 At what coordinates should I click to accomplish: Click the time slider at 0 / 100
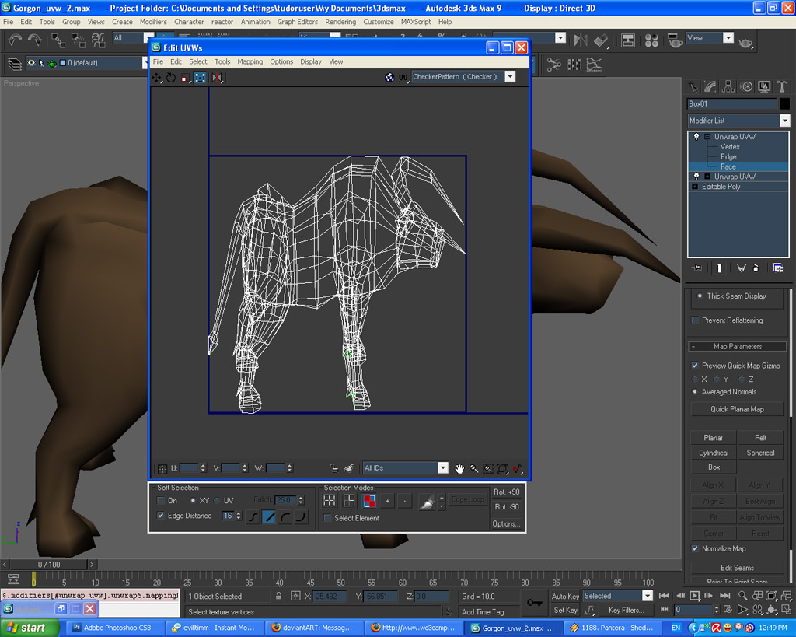[x=49, y=565]
